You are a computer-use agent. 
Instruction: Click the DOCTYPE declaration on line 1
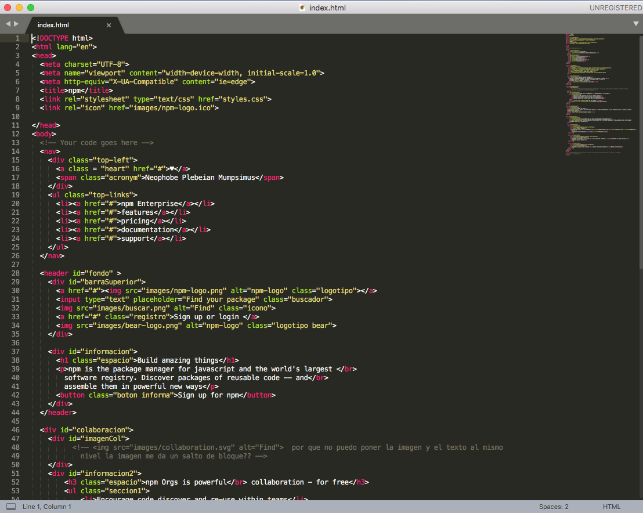coord(62,38)
